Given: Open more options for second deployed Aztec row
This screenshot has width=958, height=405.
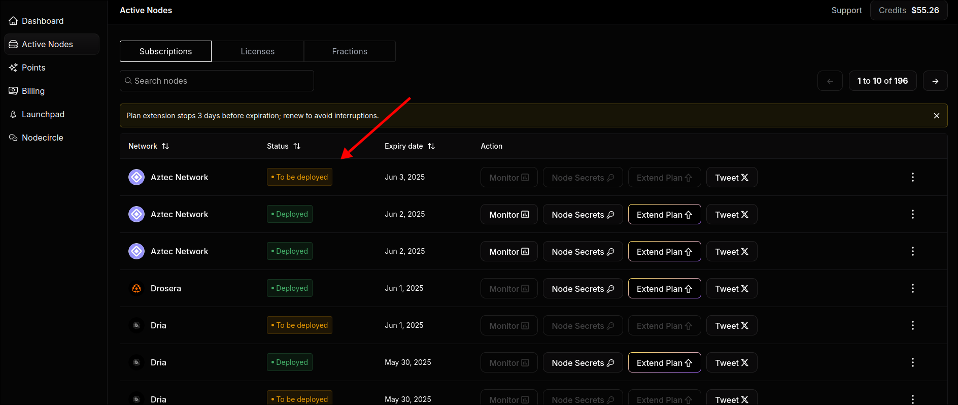Looking at the screenshot, I should pyautogui.click(x=913, y=251).
